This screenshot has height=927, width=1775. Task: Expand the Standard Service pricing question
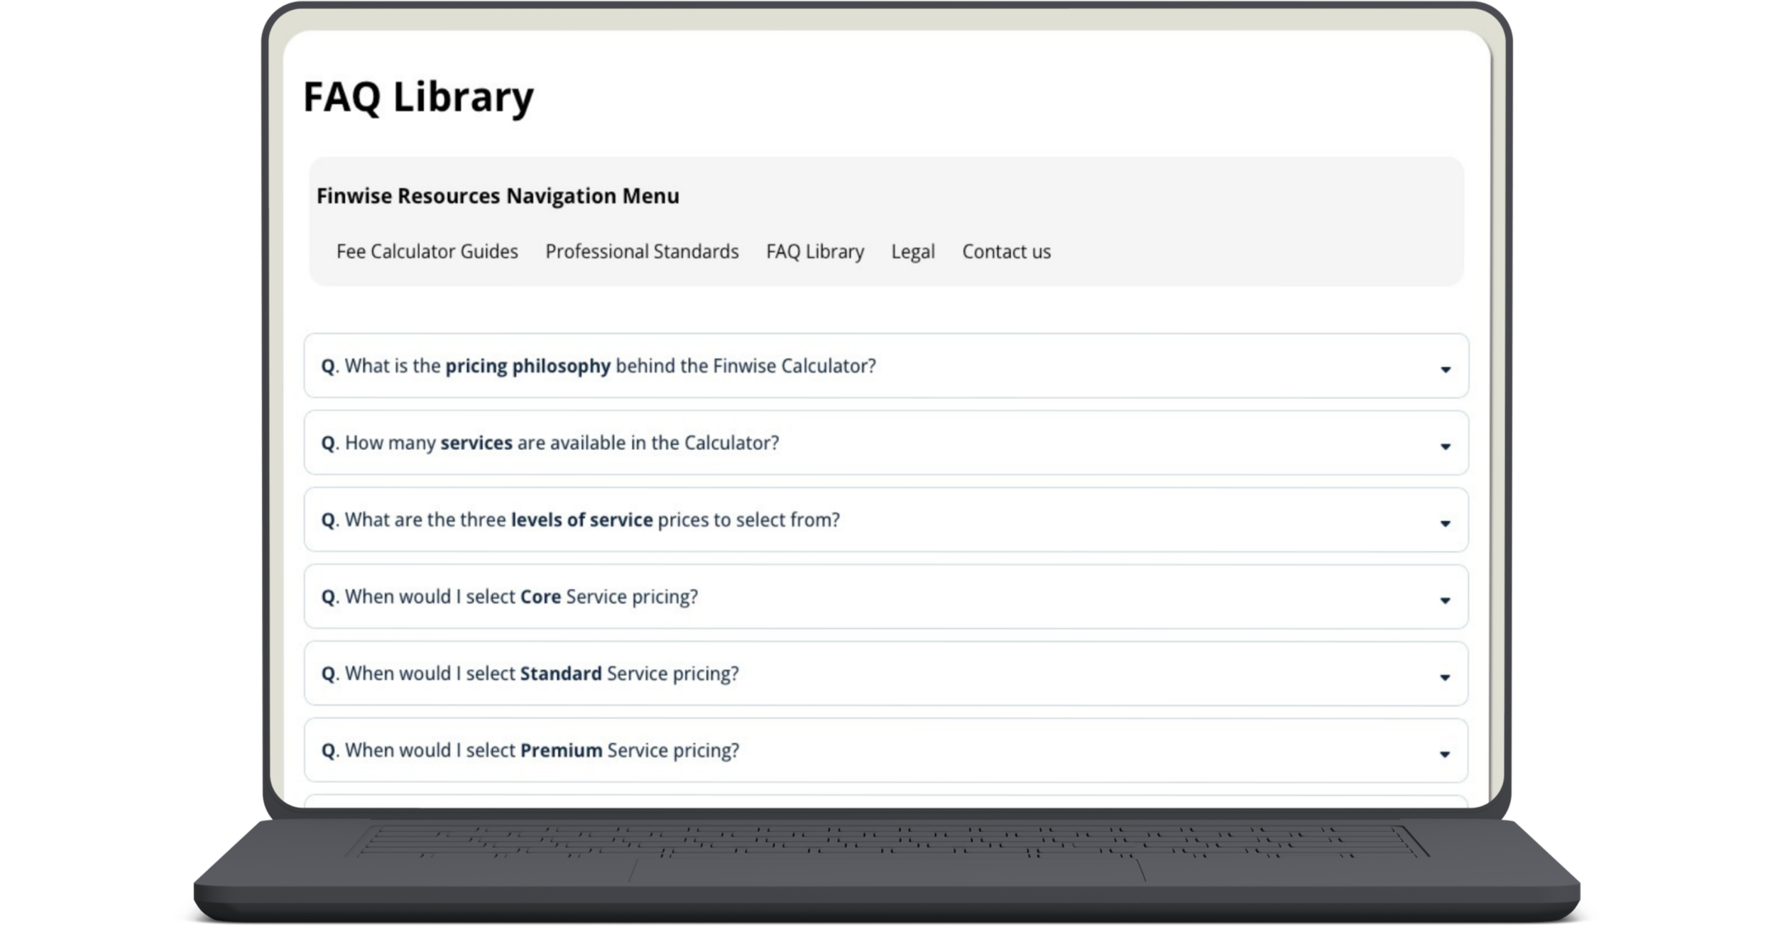(880, 674)
